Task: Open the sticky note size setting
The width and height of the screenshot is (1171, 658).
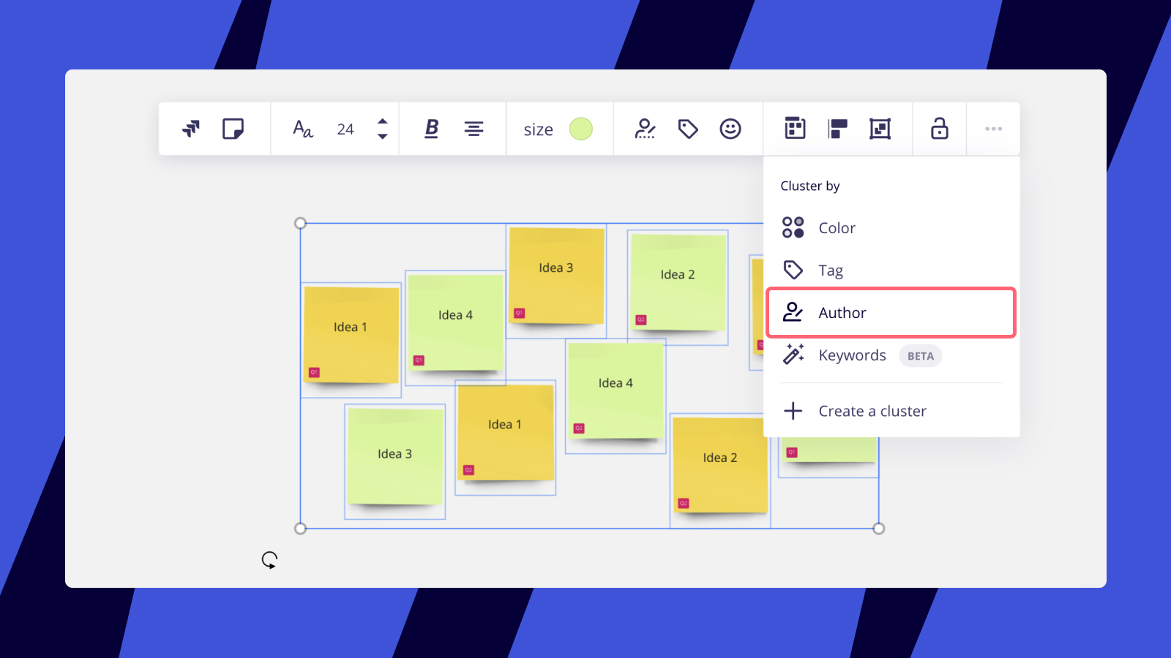Action: [538, 129]
